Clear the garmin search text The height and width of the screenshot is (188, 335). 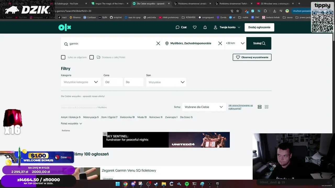[158, 43]
